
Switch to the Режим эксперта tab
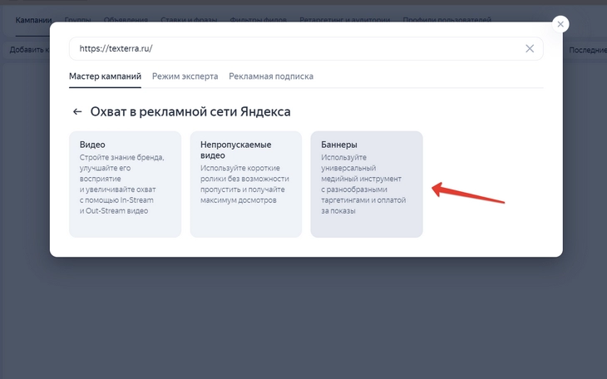(x=185, y=76)
